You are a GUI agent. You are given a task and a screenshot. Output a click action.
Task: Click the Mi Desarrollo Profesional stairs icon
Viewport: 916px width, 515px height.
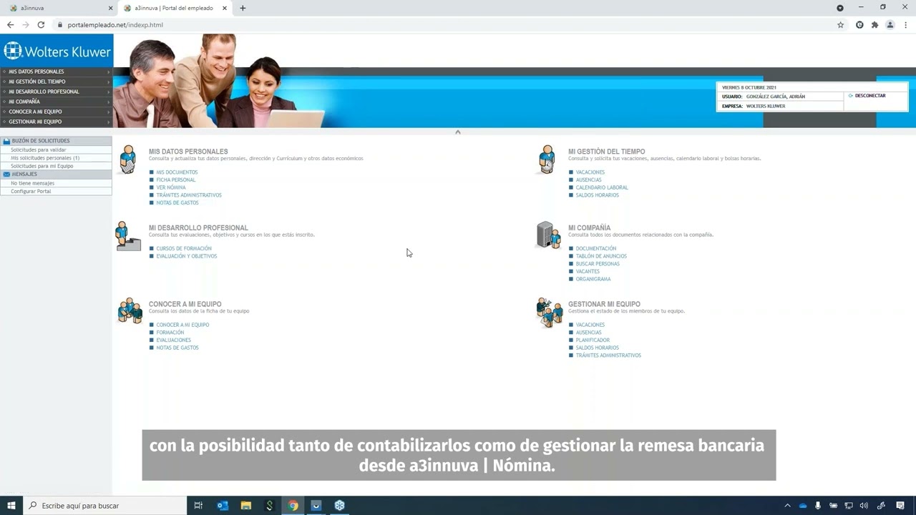[x=128, y=236]
